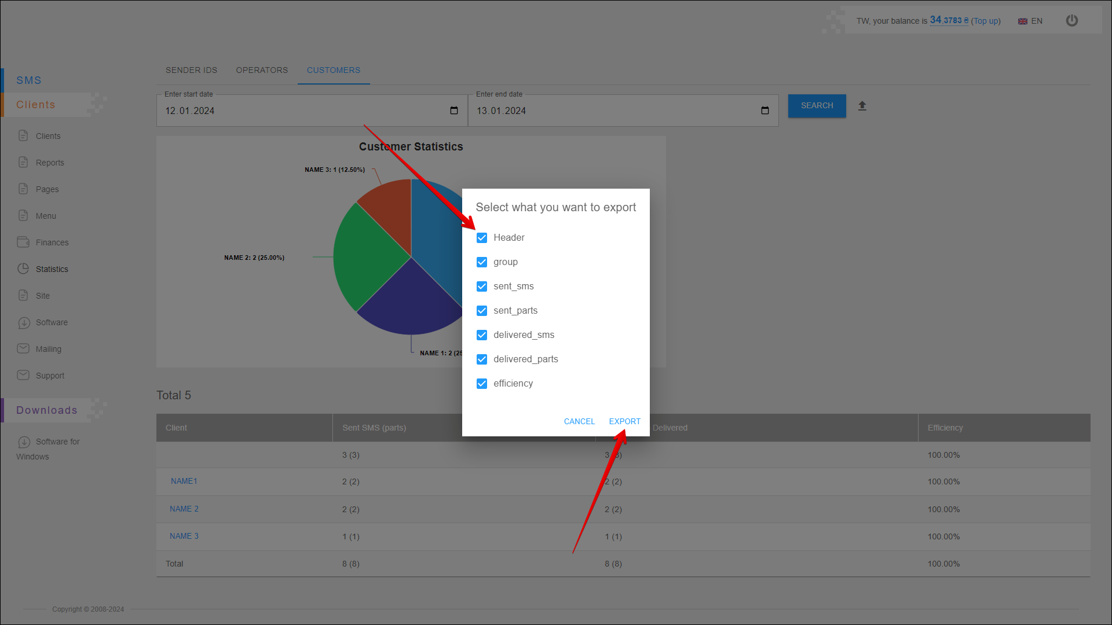The height and width of the screenshot is (625, 1112).
Task: Click Cancel in the export dialog
Action: pos(579,421)
